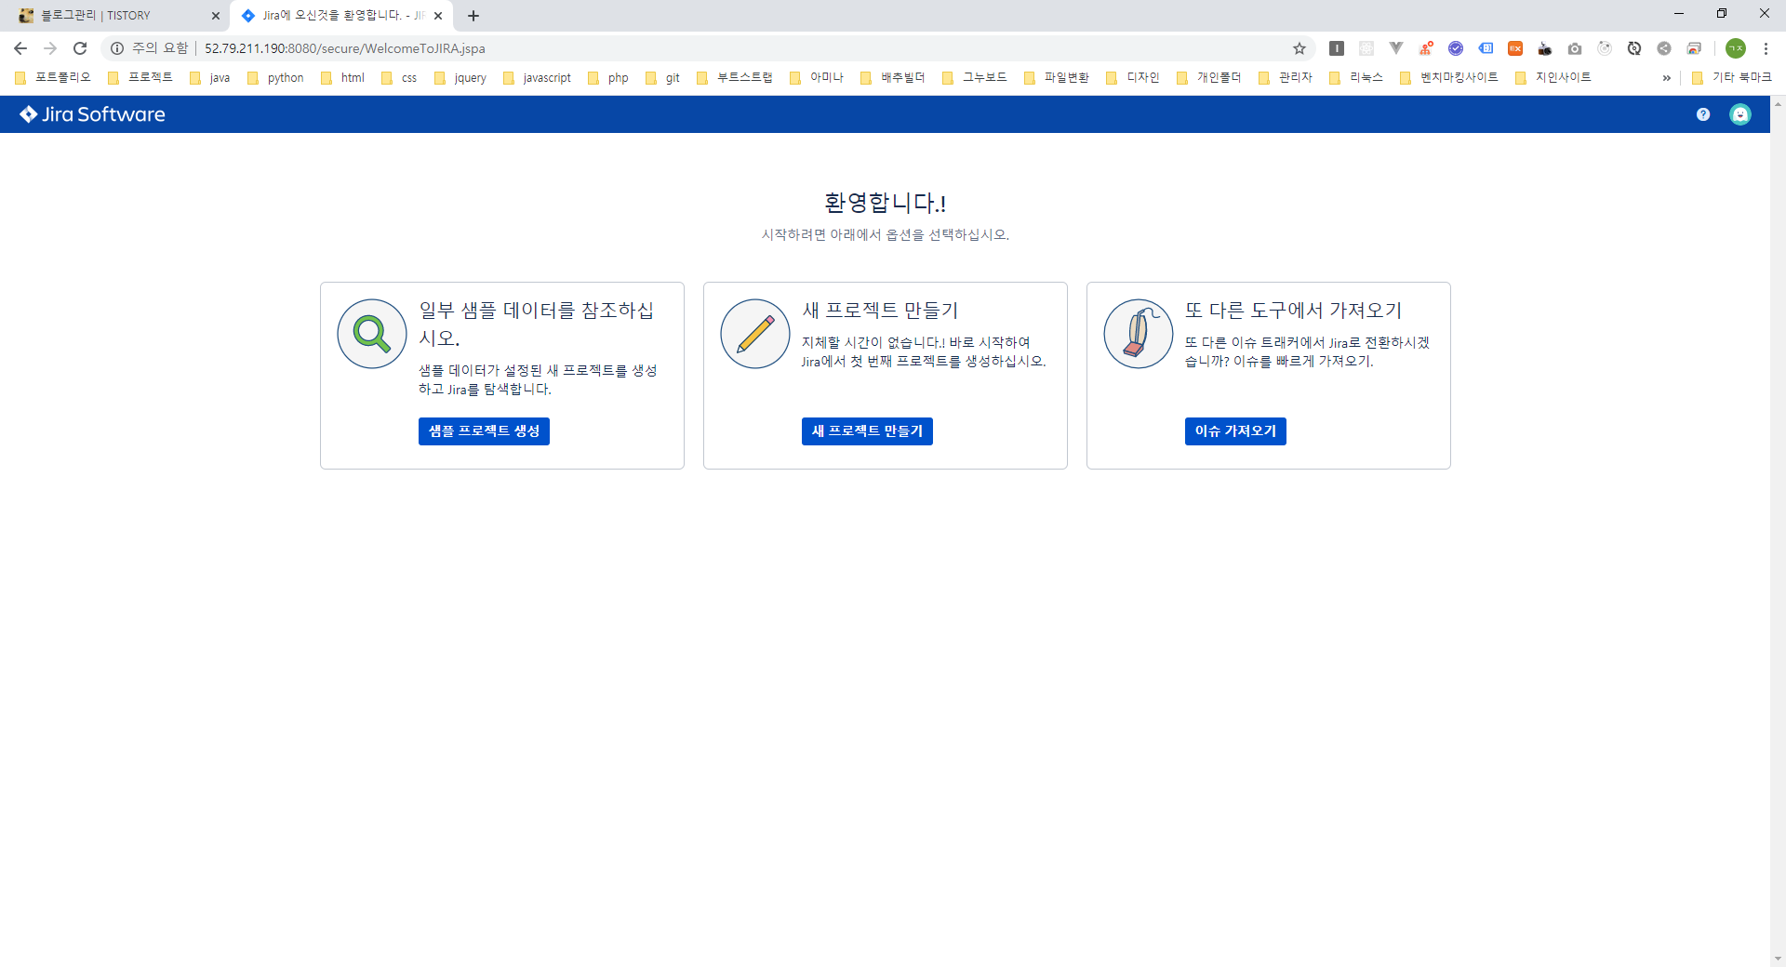The image size is (1786, 967).
Task: Open the 'python' bookmark folder
Action: coord(276,78)
